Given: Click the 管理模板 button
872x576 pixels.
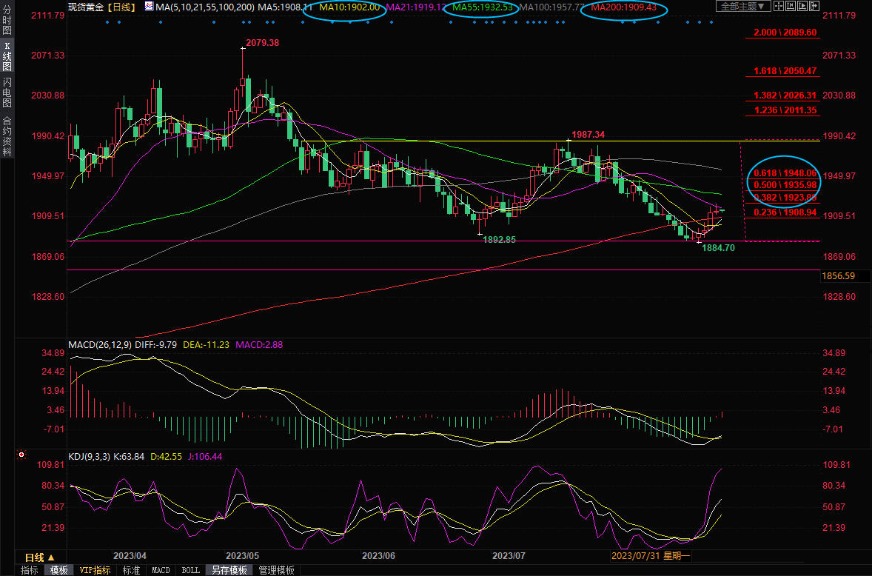Looking at the screenshot, I should coord(276,570).
